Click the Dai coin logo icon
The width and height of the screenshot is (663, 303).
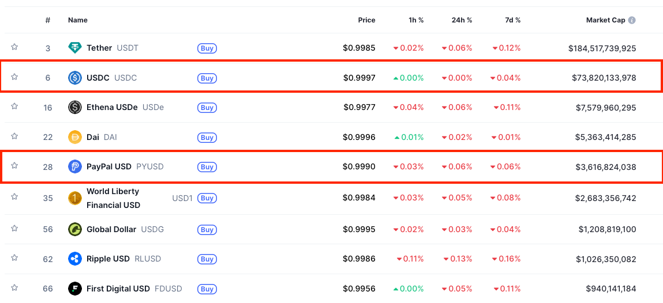[x=75, y=137]
